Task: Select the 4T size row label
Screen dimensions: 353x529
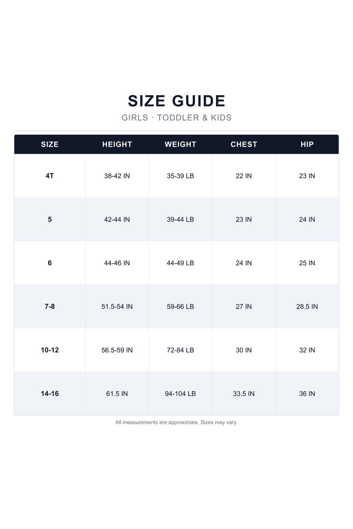Action: point(50,176)
